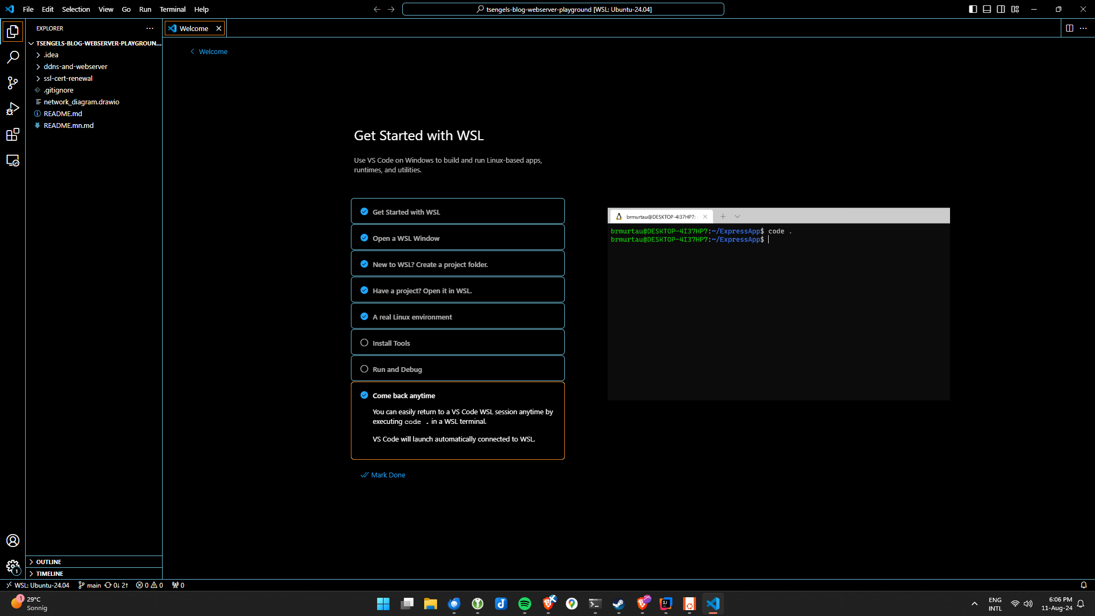Click forwarded ports status item
This screenshot has width=1095, height=616.
click(x=178, y=585)
